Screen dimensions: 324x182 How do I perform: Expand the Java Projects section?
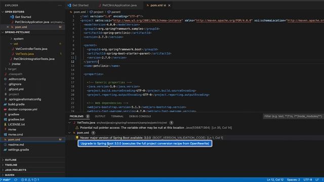click(16, 170)
